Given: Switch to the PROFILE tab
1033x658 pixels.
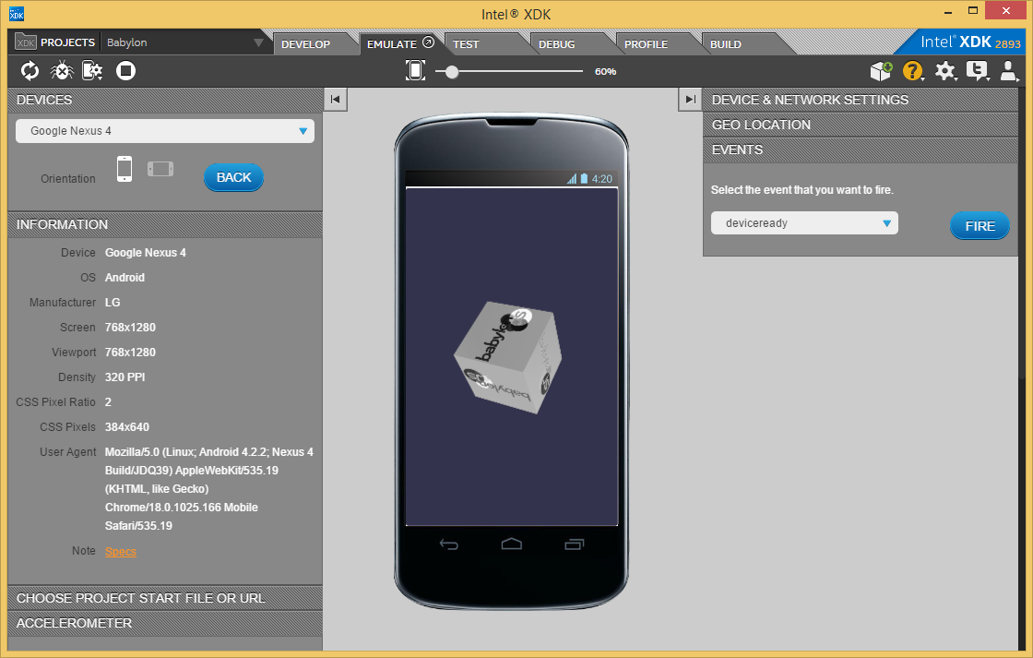Looking at the screenshot, I should pos(646,44).
